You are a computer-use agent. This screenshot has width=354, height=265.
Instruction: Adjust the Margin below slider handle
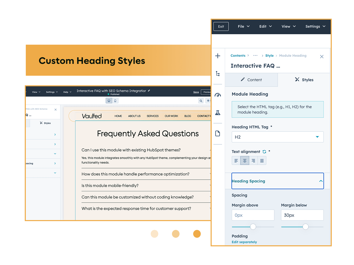pos(305,227)
